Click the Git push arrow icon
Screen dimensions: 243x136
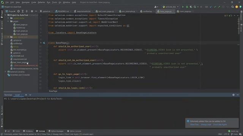[x=219, y=7]
